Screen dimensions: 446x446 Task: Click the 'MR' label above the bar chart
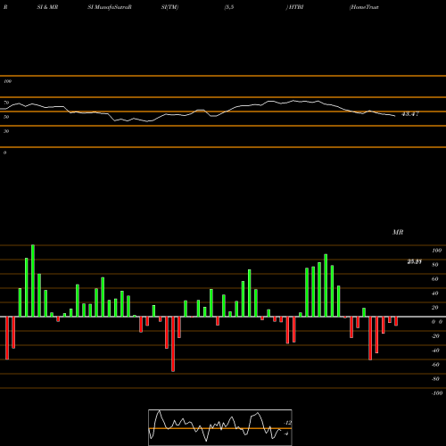click(398, 232)
